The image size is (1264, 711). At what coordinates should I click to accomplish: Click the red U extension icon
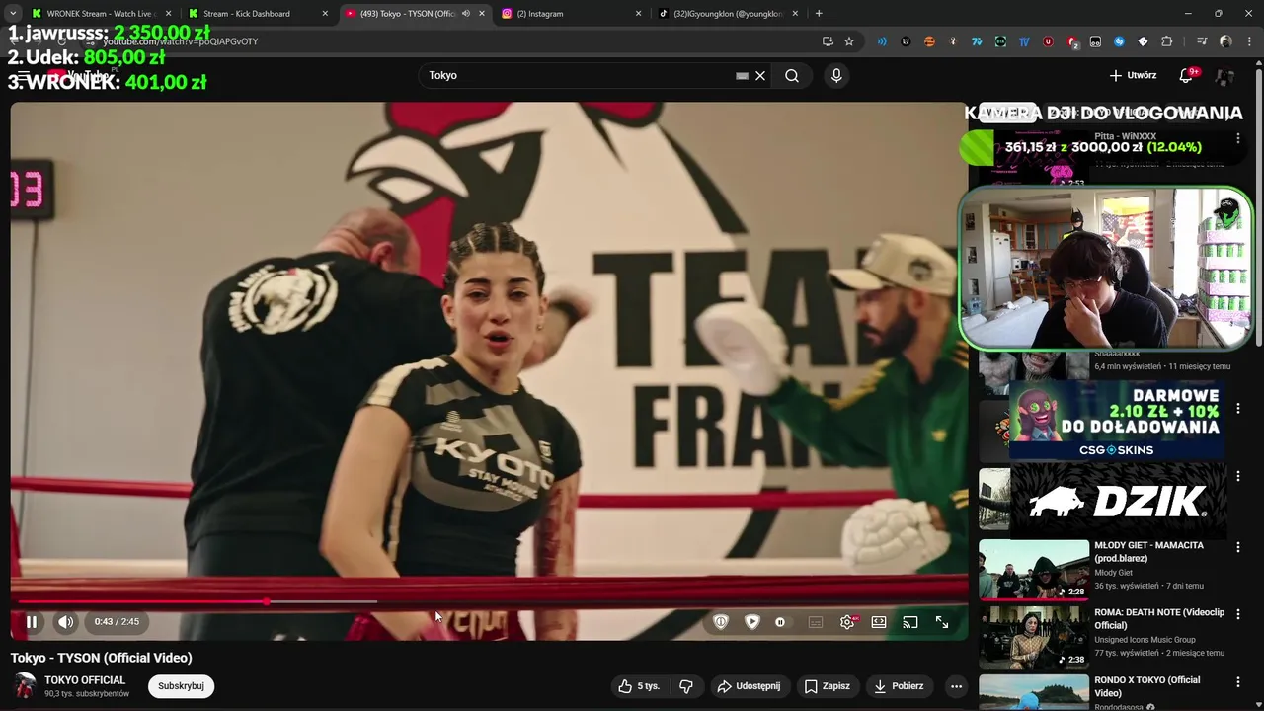click(x=1048, y=41)
